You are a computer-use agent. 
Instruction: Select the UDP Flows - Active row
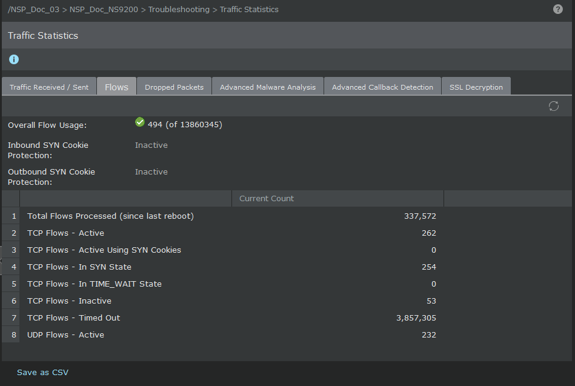pos(287,334)
